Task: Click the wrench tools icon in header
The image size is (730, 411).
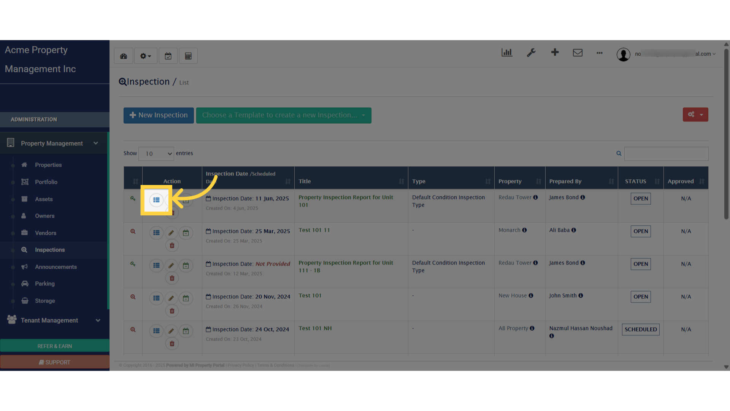Action: (531, 53)
